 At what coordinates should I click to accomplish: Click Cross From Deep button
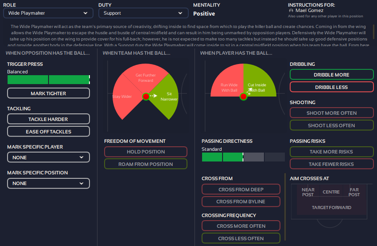click(x=241, y=190)
